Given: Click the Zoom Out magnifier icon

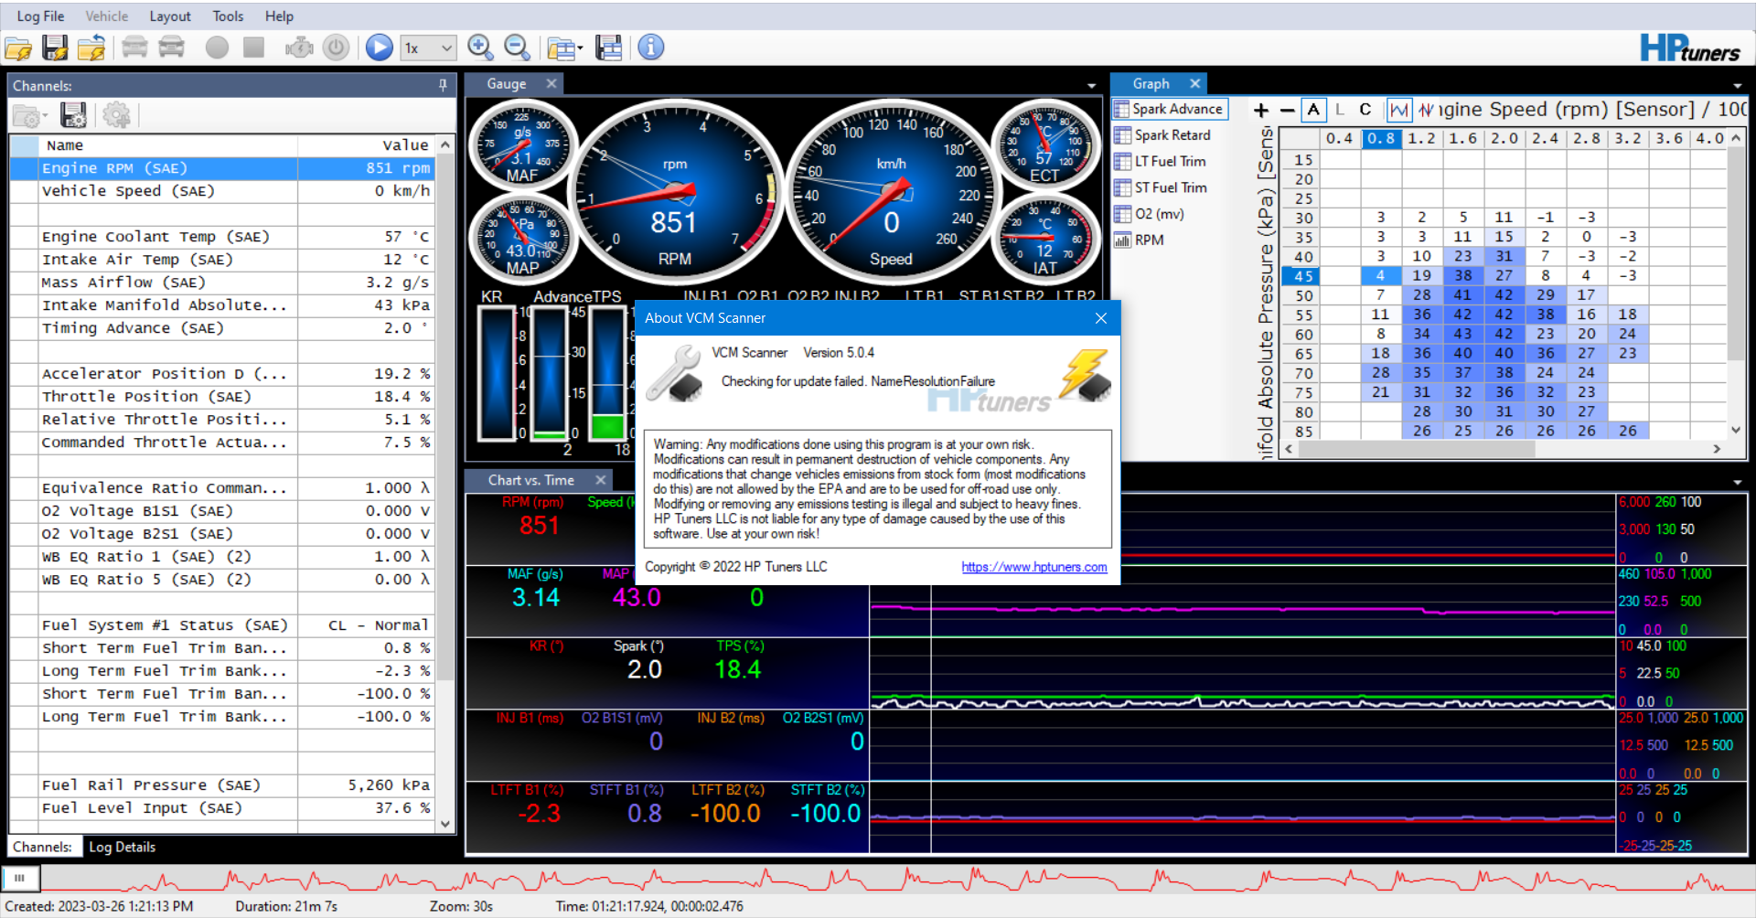Looking at the screenshot, I should (x=517, y=48).
